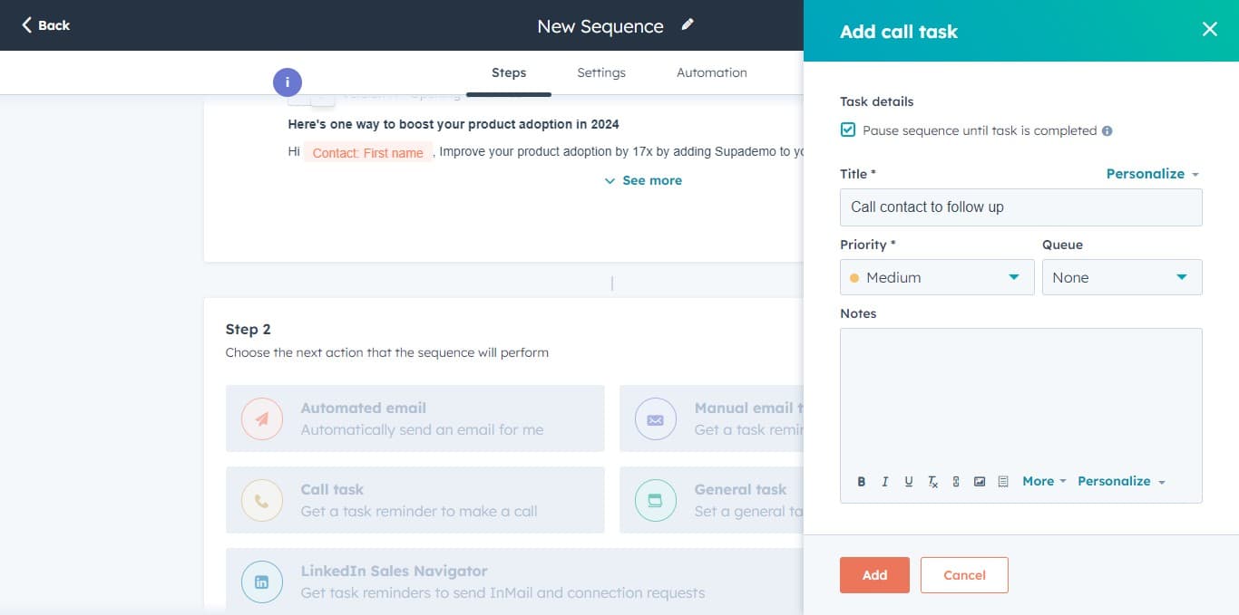Expand the More menu in Notes toolbar

pyautogui.click(x=1043, y=482)
